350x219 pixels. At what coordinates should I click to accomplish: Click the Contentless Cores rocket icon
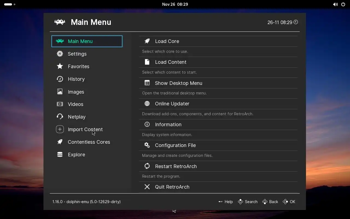click(60, 142)
